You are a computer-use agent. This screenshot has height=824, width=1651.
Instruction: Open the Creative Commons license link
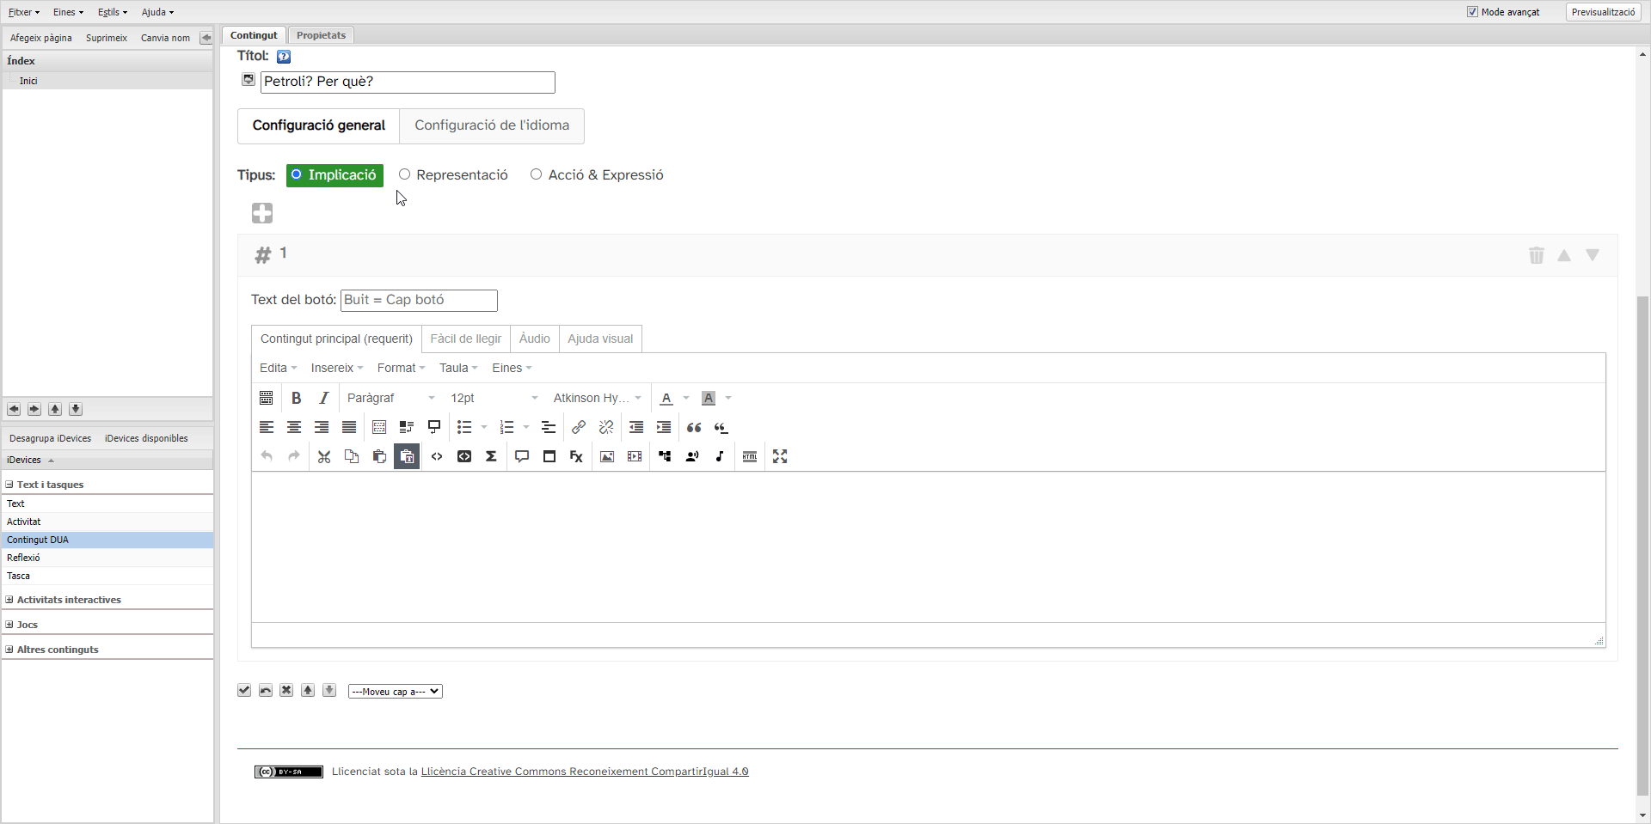(x=584, y=772)
